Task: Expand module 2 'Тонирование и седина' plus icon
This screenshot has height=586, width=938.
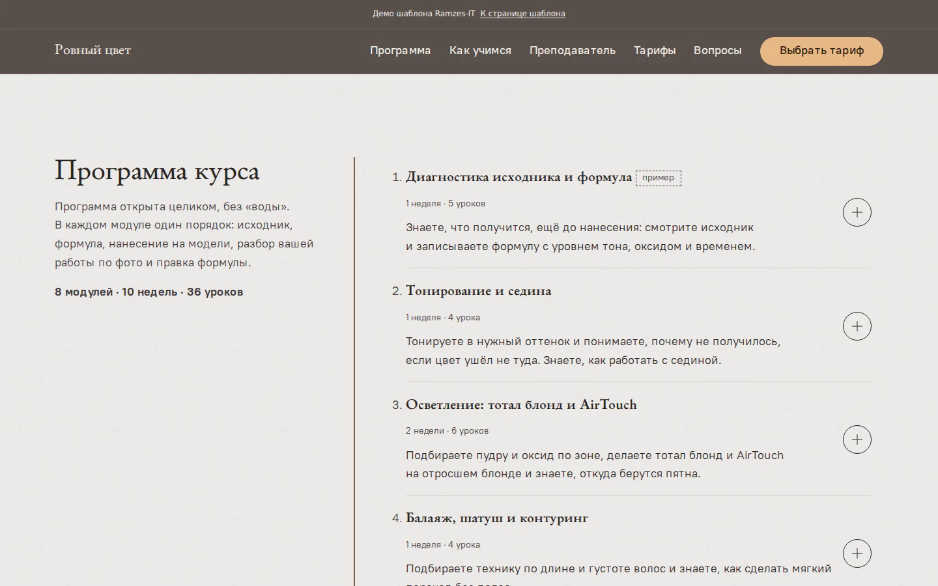Action: point(857,326)
